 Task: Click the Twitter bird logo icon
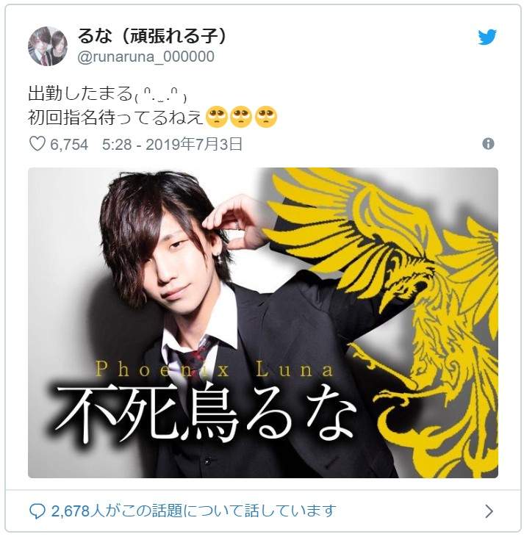487,37
